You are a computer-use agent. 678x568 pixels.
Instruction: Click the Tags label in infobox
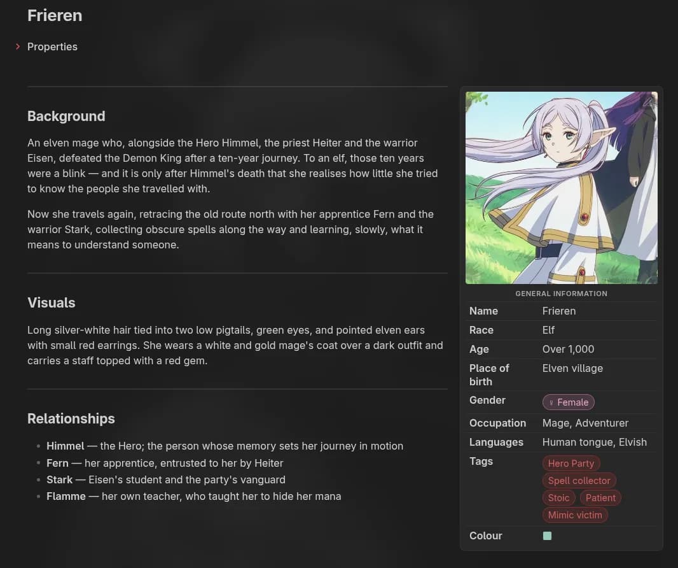pos(481,461)
